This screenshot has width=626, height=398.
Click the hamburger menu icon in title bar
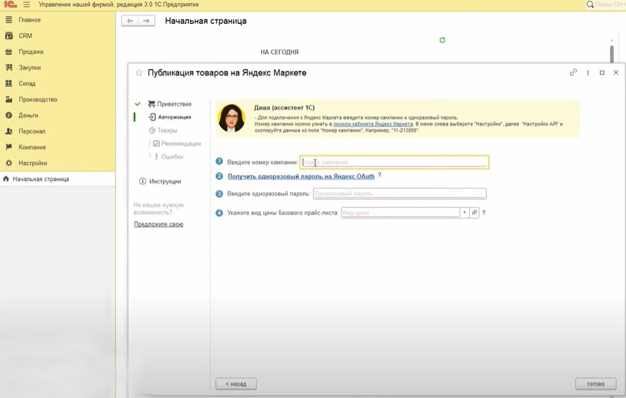click(x=26, y=4)
